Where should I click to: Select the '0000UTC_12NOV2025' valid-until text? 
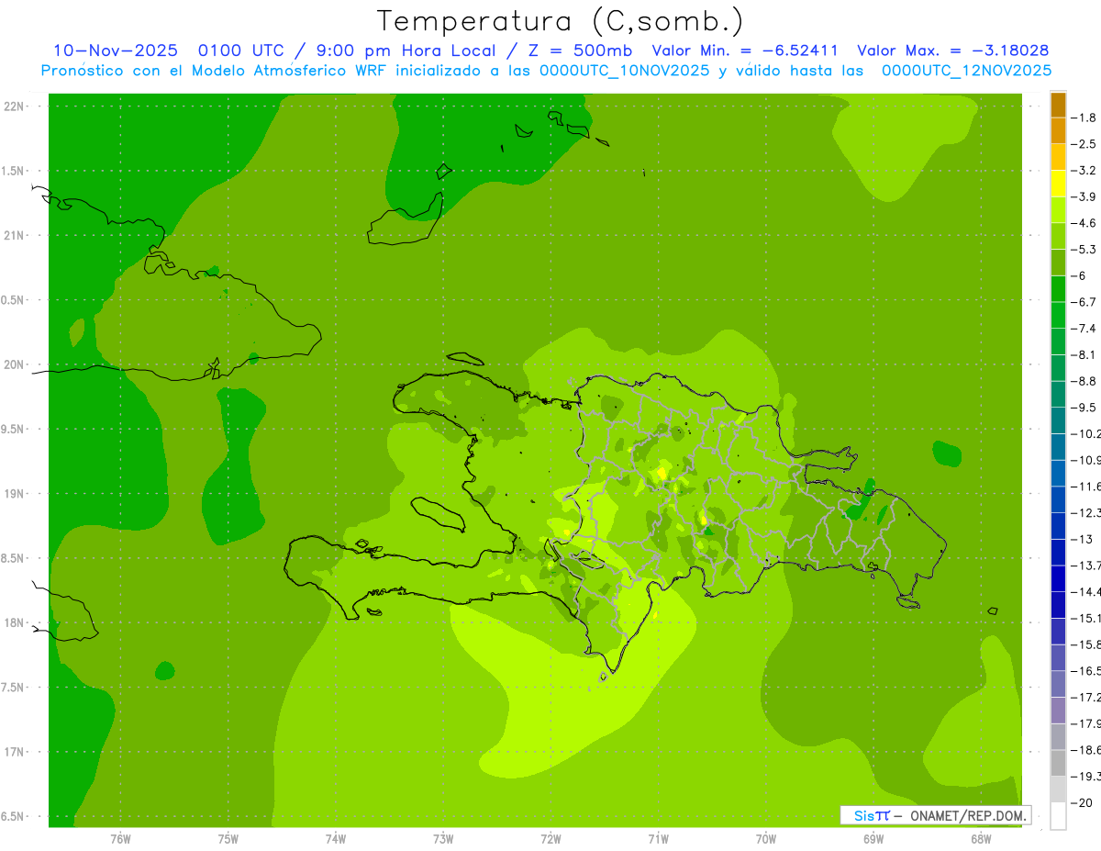966,71
